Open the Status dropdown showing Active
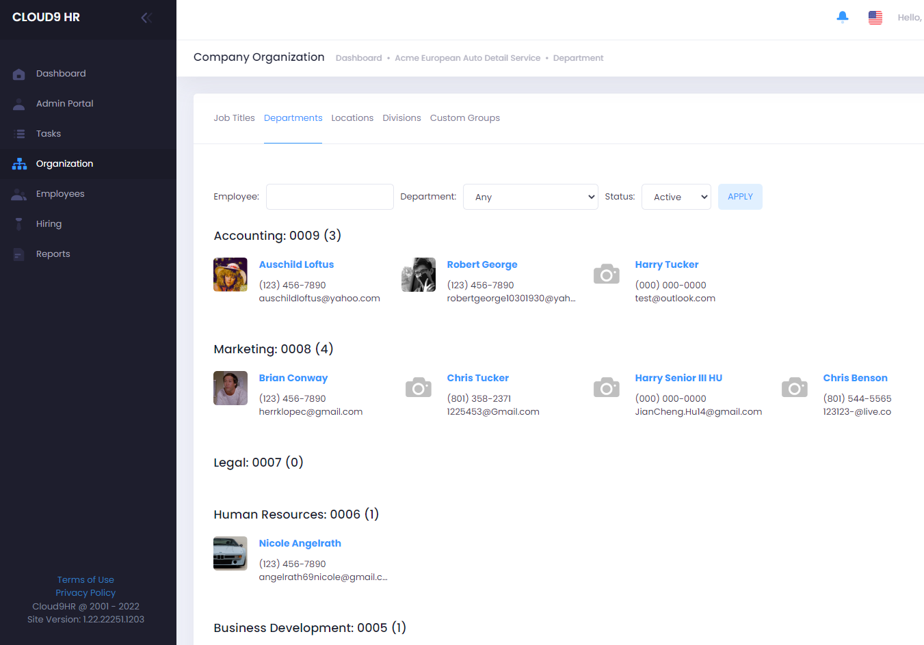Screen dimensions: 924x645 click(x=676, y=197)
